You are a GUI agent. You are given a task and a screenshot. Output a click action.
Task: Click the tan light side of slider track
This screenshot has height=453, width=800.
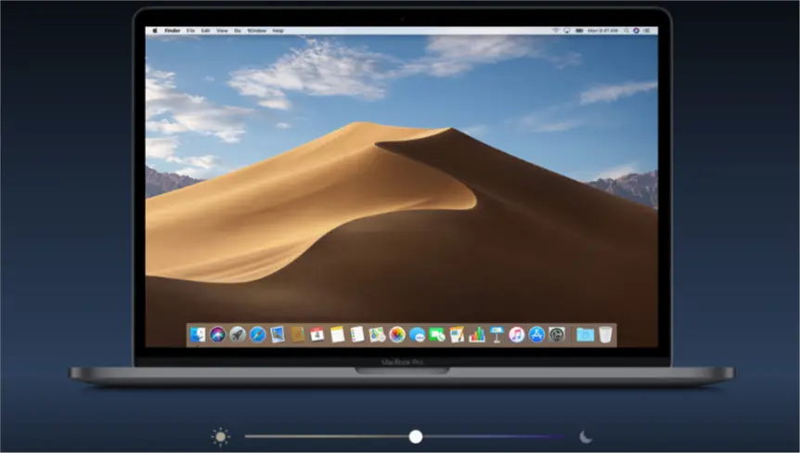[x=327, y=436]
